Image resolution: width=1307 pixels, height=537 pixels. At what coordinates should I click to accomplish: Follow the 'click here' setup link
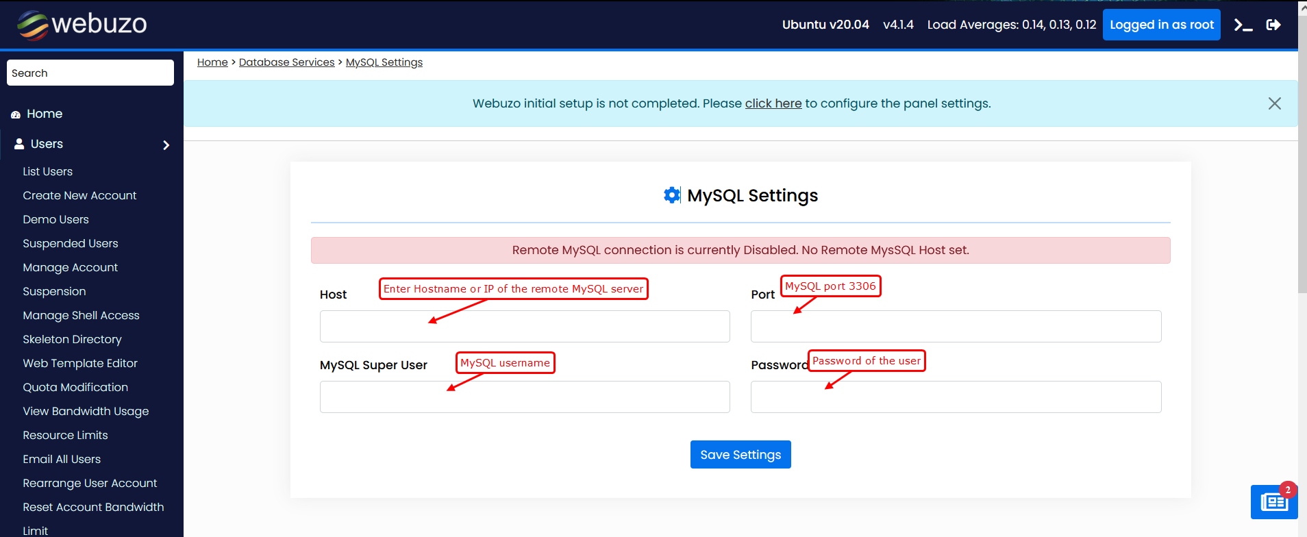coord(773,103)
